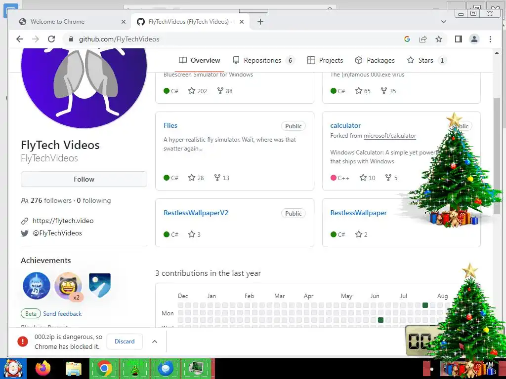Visit the https://flytech.video link
The width and height of the screenshot is (506, 379).
pyautogui.click(x=63, y=221)
